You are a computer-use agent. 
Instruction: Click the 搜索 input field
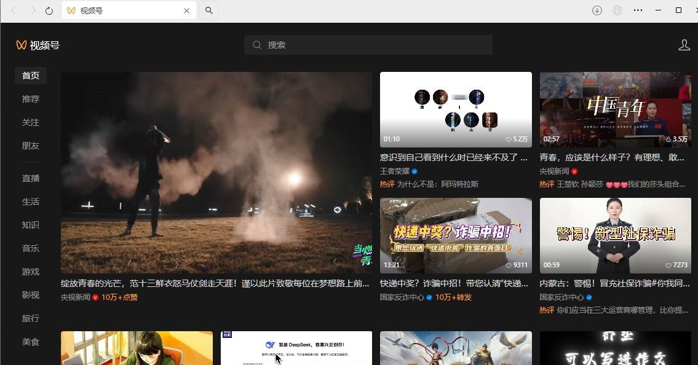point(369,44)
